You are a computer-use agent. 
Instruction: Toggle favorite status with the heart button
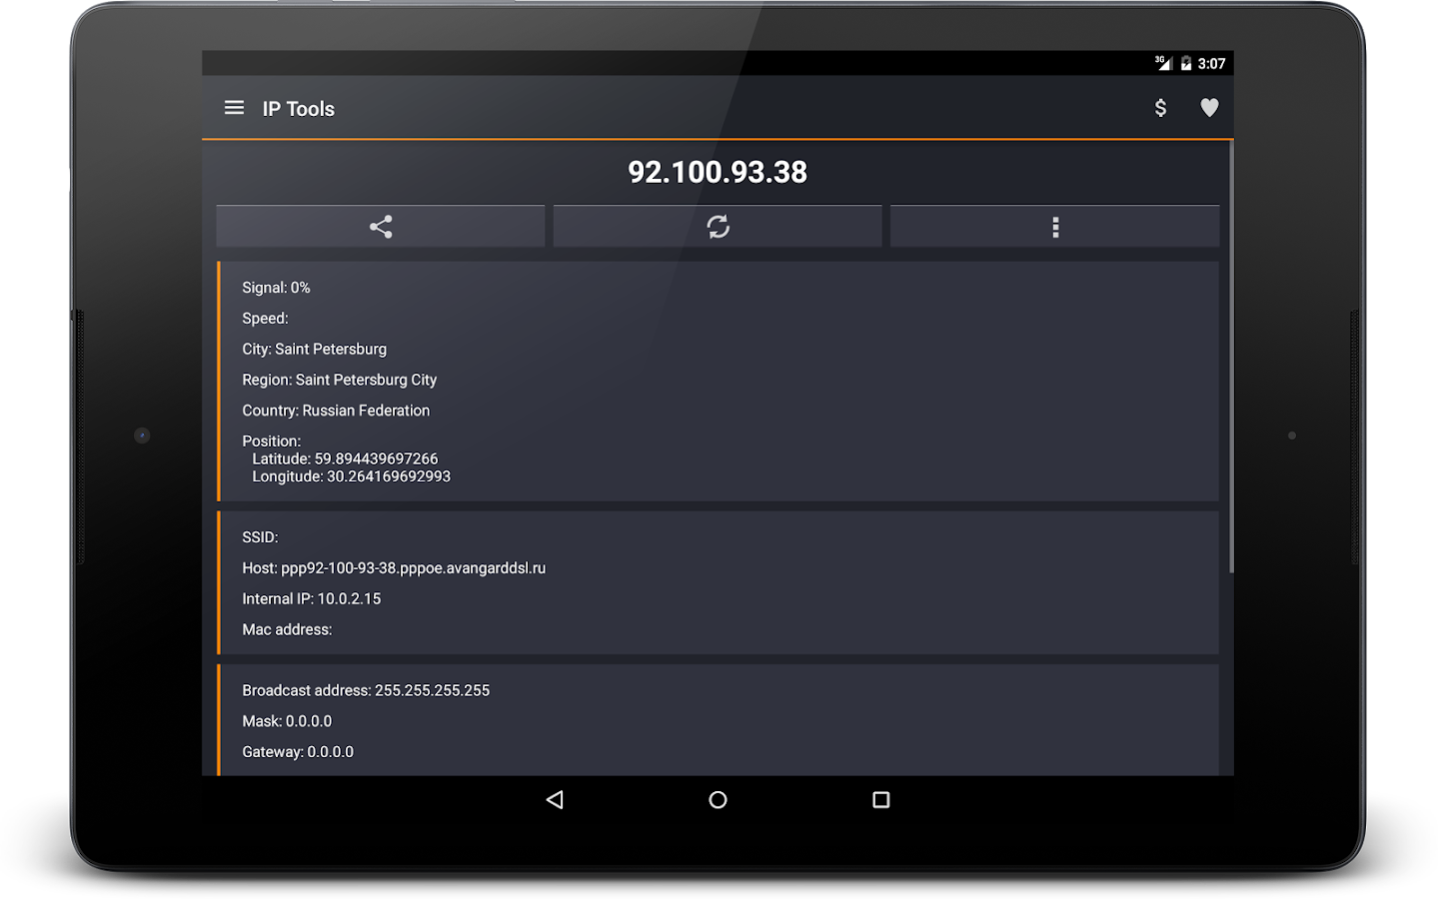(x=1209, y=108)
